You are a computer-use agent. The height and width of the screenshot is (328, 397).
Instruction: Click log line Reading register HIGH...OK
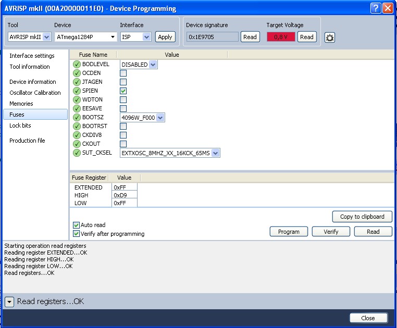[39, 259]
